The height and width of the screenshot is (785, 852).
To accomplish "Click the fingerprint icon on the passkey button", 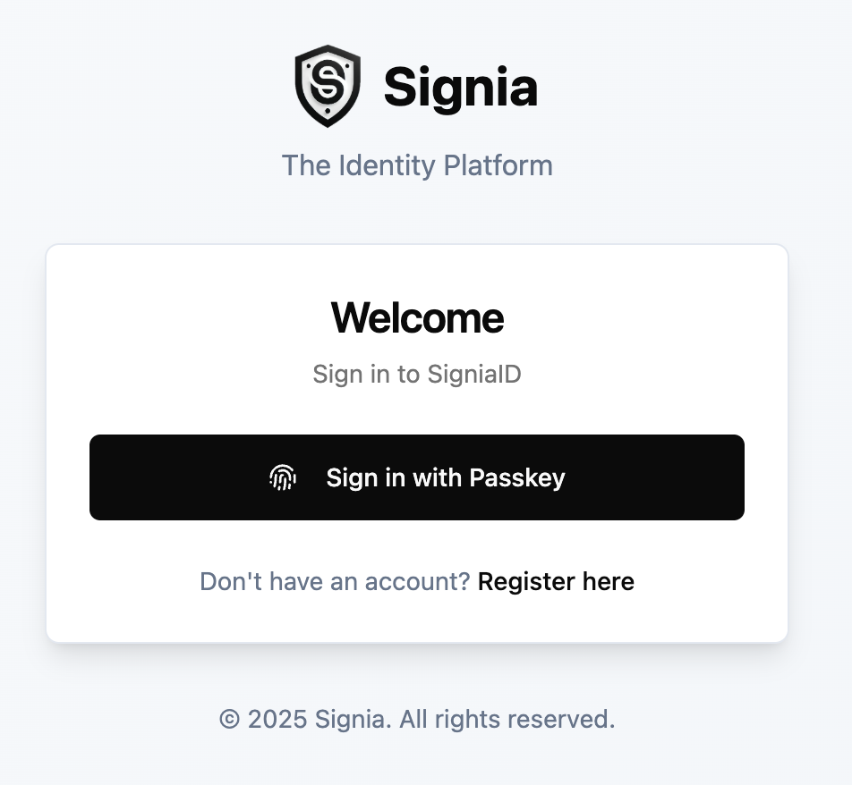I will tap(283, 477).
